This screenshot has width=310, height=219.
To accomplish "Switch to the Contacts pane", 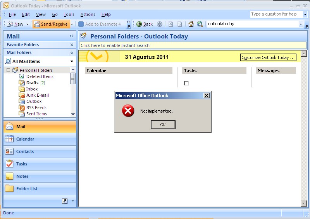I will pos(25,151).
